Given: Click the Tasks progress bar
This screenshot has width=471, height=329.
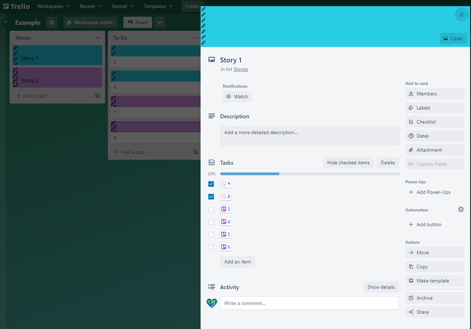Looking at the screenshot, I should pos(310,174).
